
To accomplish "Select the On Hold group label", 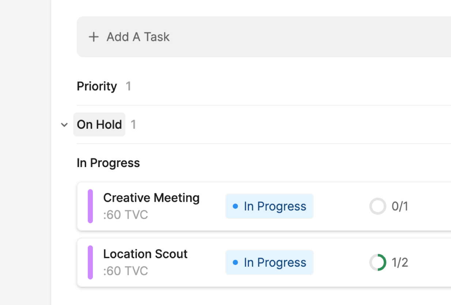I will point(99,125).
